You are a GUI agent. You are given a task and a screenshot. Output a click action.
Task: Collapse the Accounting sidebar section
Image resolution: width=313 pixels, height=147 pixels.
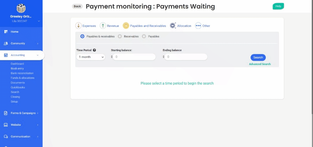[38, 55]
